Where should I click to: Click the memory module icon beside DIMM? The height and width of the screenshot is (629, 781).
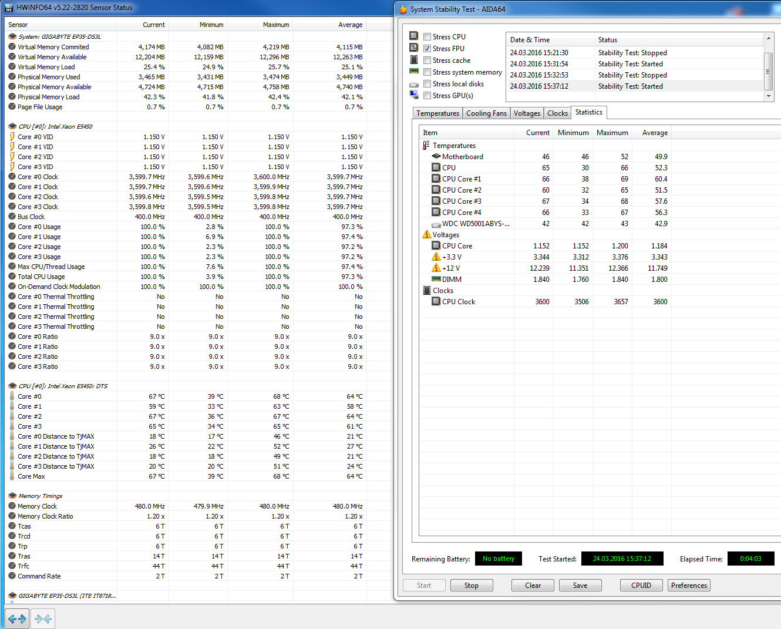[x=436, y=280]
